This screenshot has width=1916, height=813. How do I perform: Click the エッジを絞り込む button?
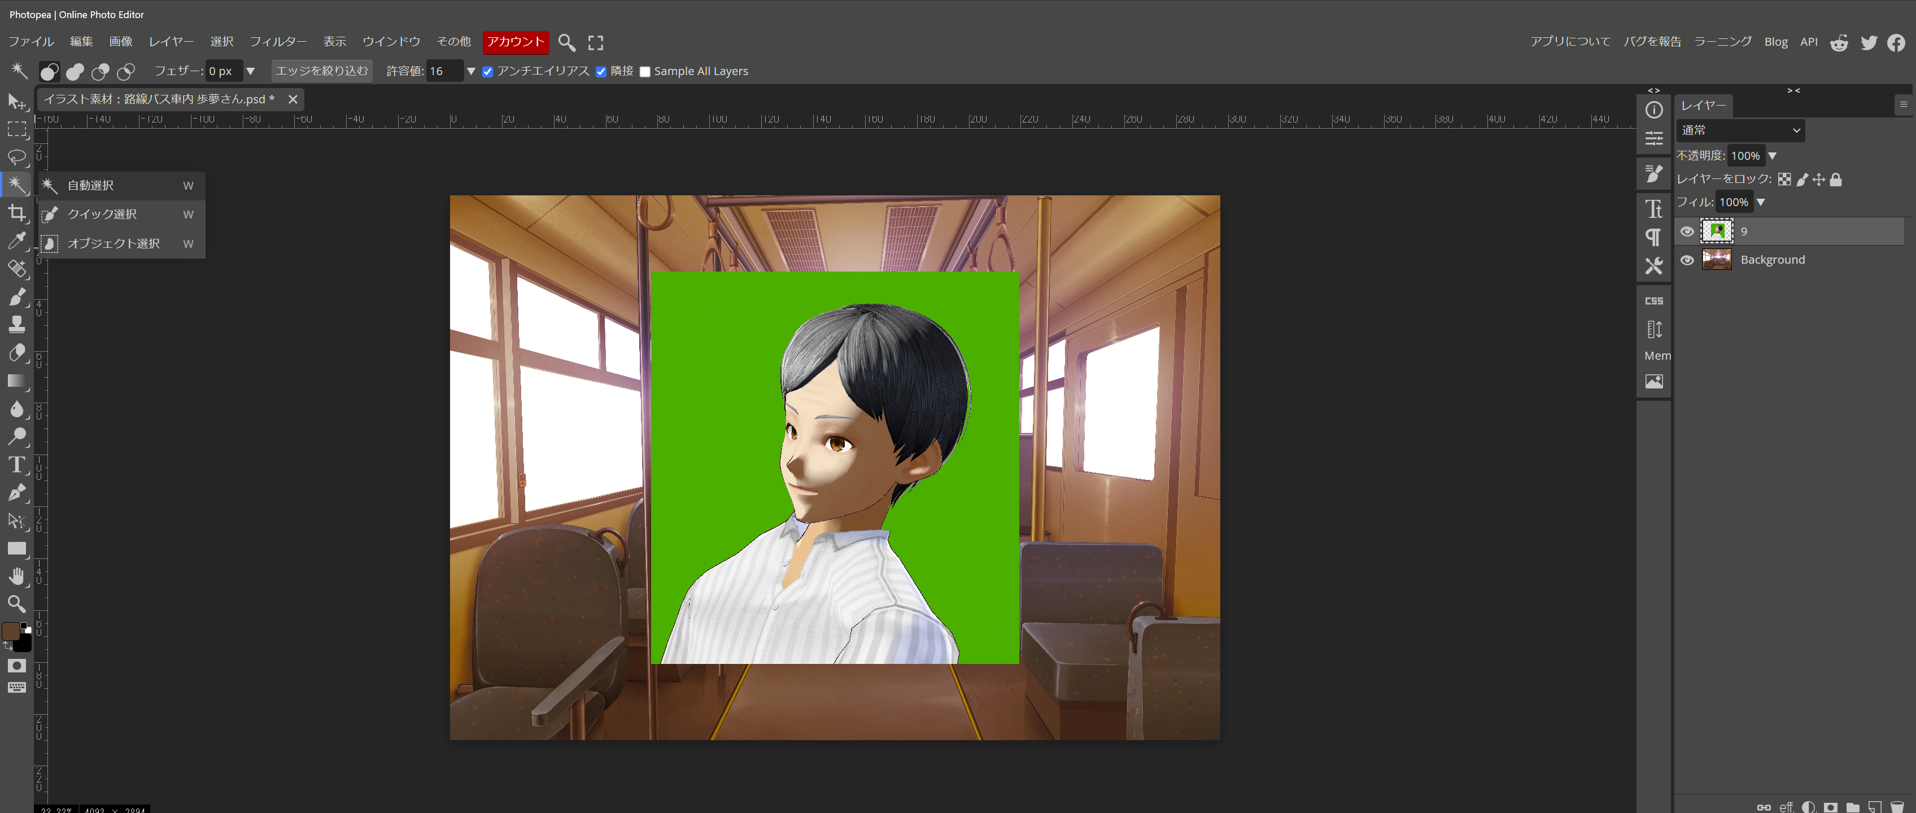[321, 71]
